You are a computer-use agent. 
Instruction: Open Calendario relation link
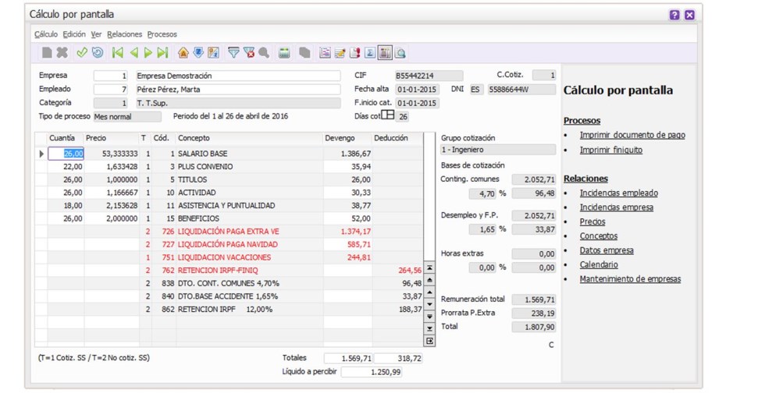[x=599, y=264]
